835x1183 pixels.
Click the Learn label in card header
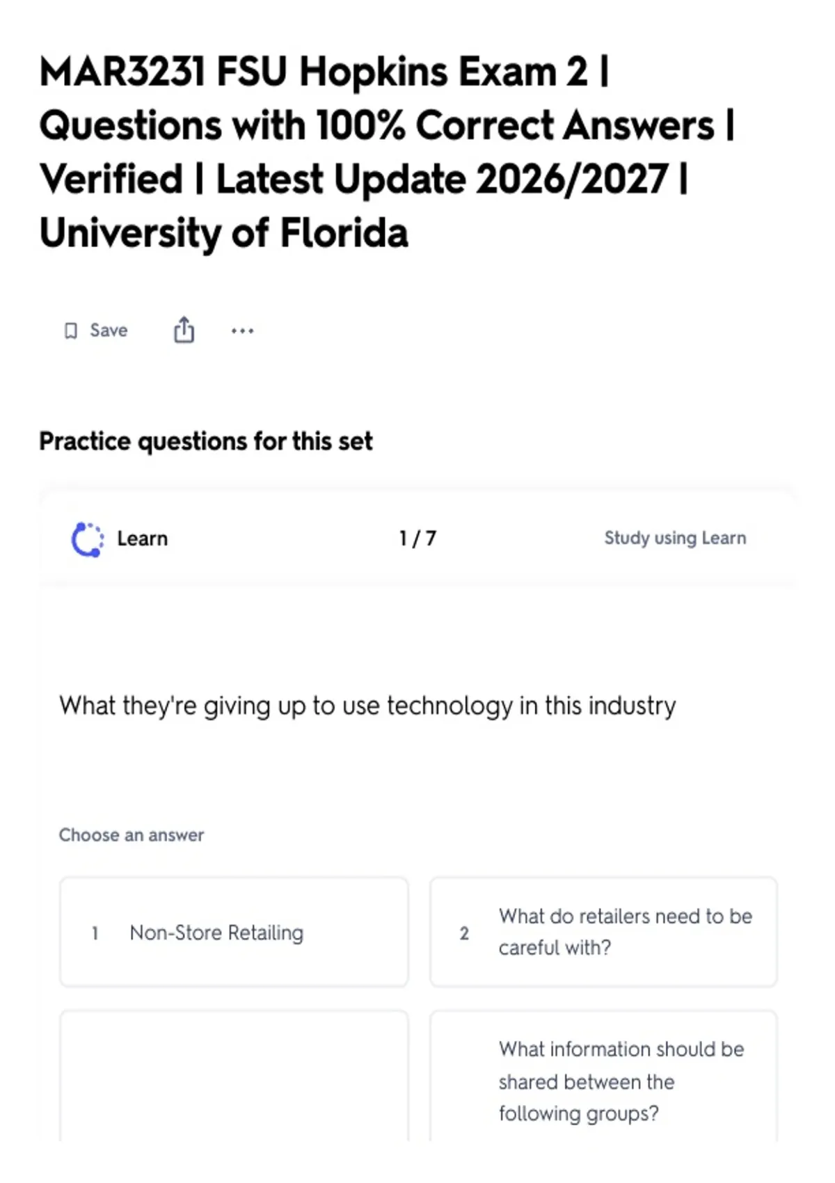tap(143, 539)
